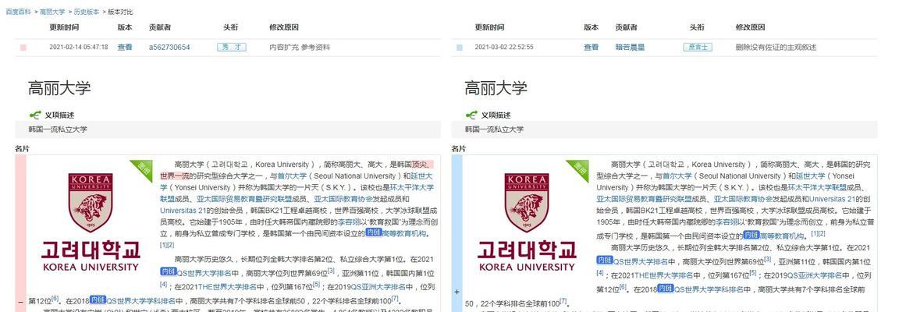This screenshot has width=906, height=312.
Task: Click the timestamp 2021-02-14 05:47:18
Action: 79,48
